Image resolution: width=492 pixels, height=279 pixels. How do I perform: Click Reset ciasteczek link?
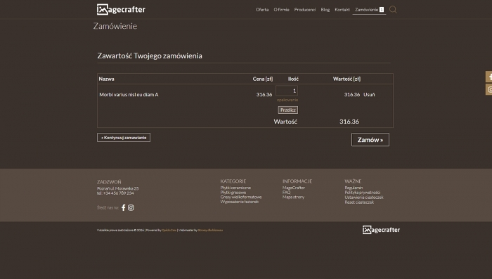pos(359,202)
